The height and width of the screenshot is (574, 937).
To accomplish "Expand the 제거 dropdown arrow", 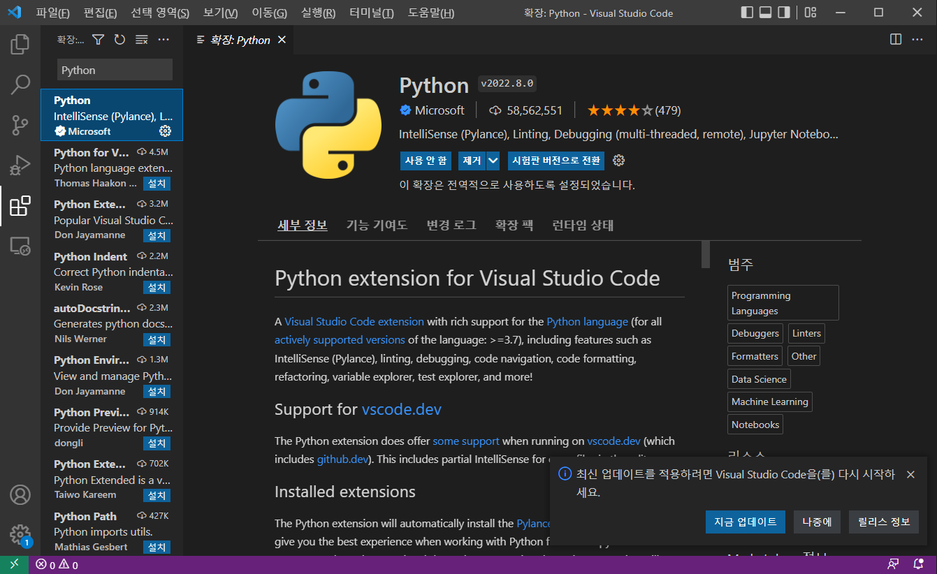I will 493,161.
